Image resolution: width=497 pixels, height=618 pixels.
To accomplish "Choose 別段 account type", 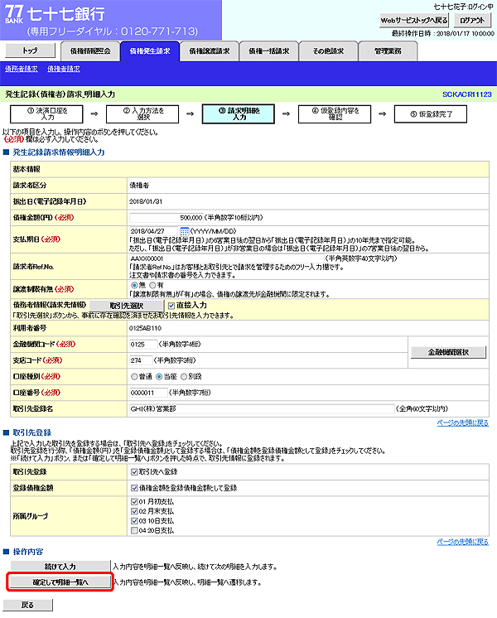I will tap(184, 377).
